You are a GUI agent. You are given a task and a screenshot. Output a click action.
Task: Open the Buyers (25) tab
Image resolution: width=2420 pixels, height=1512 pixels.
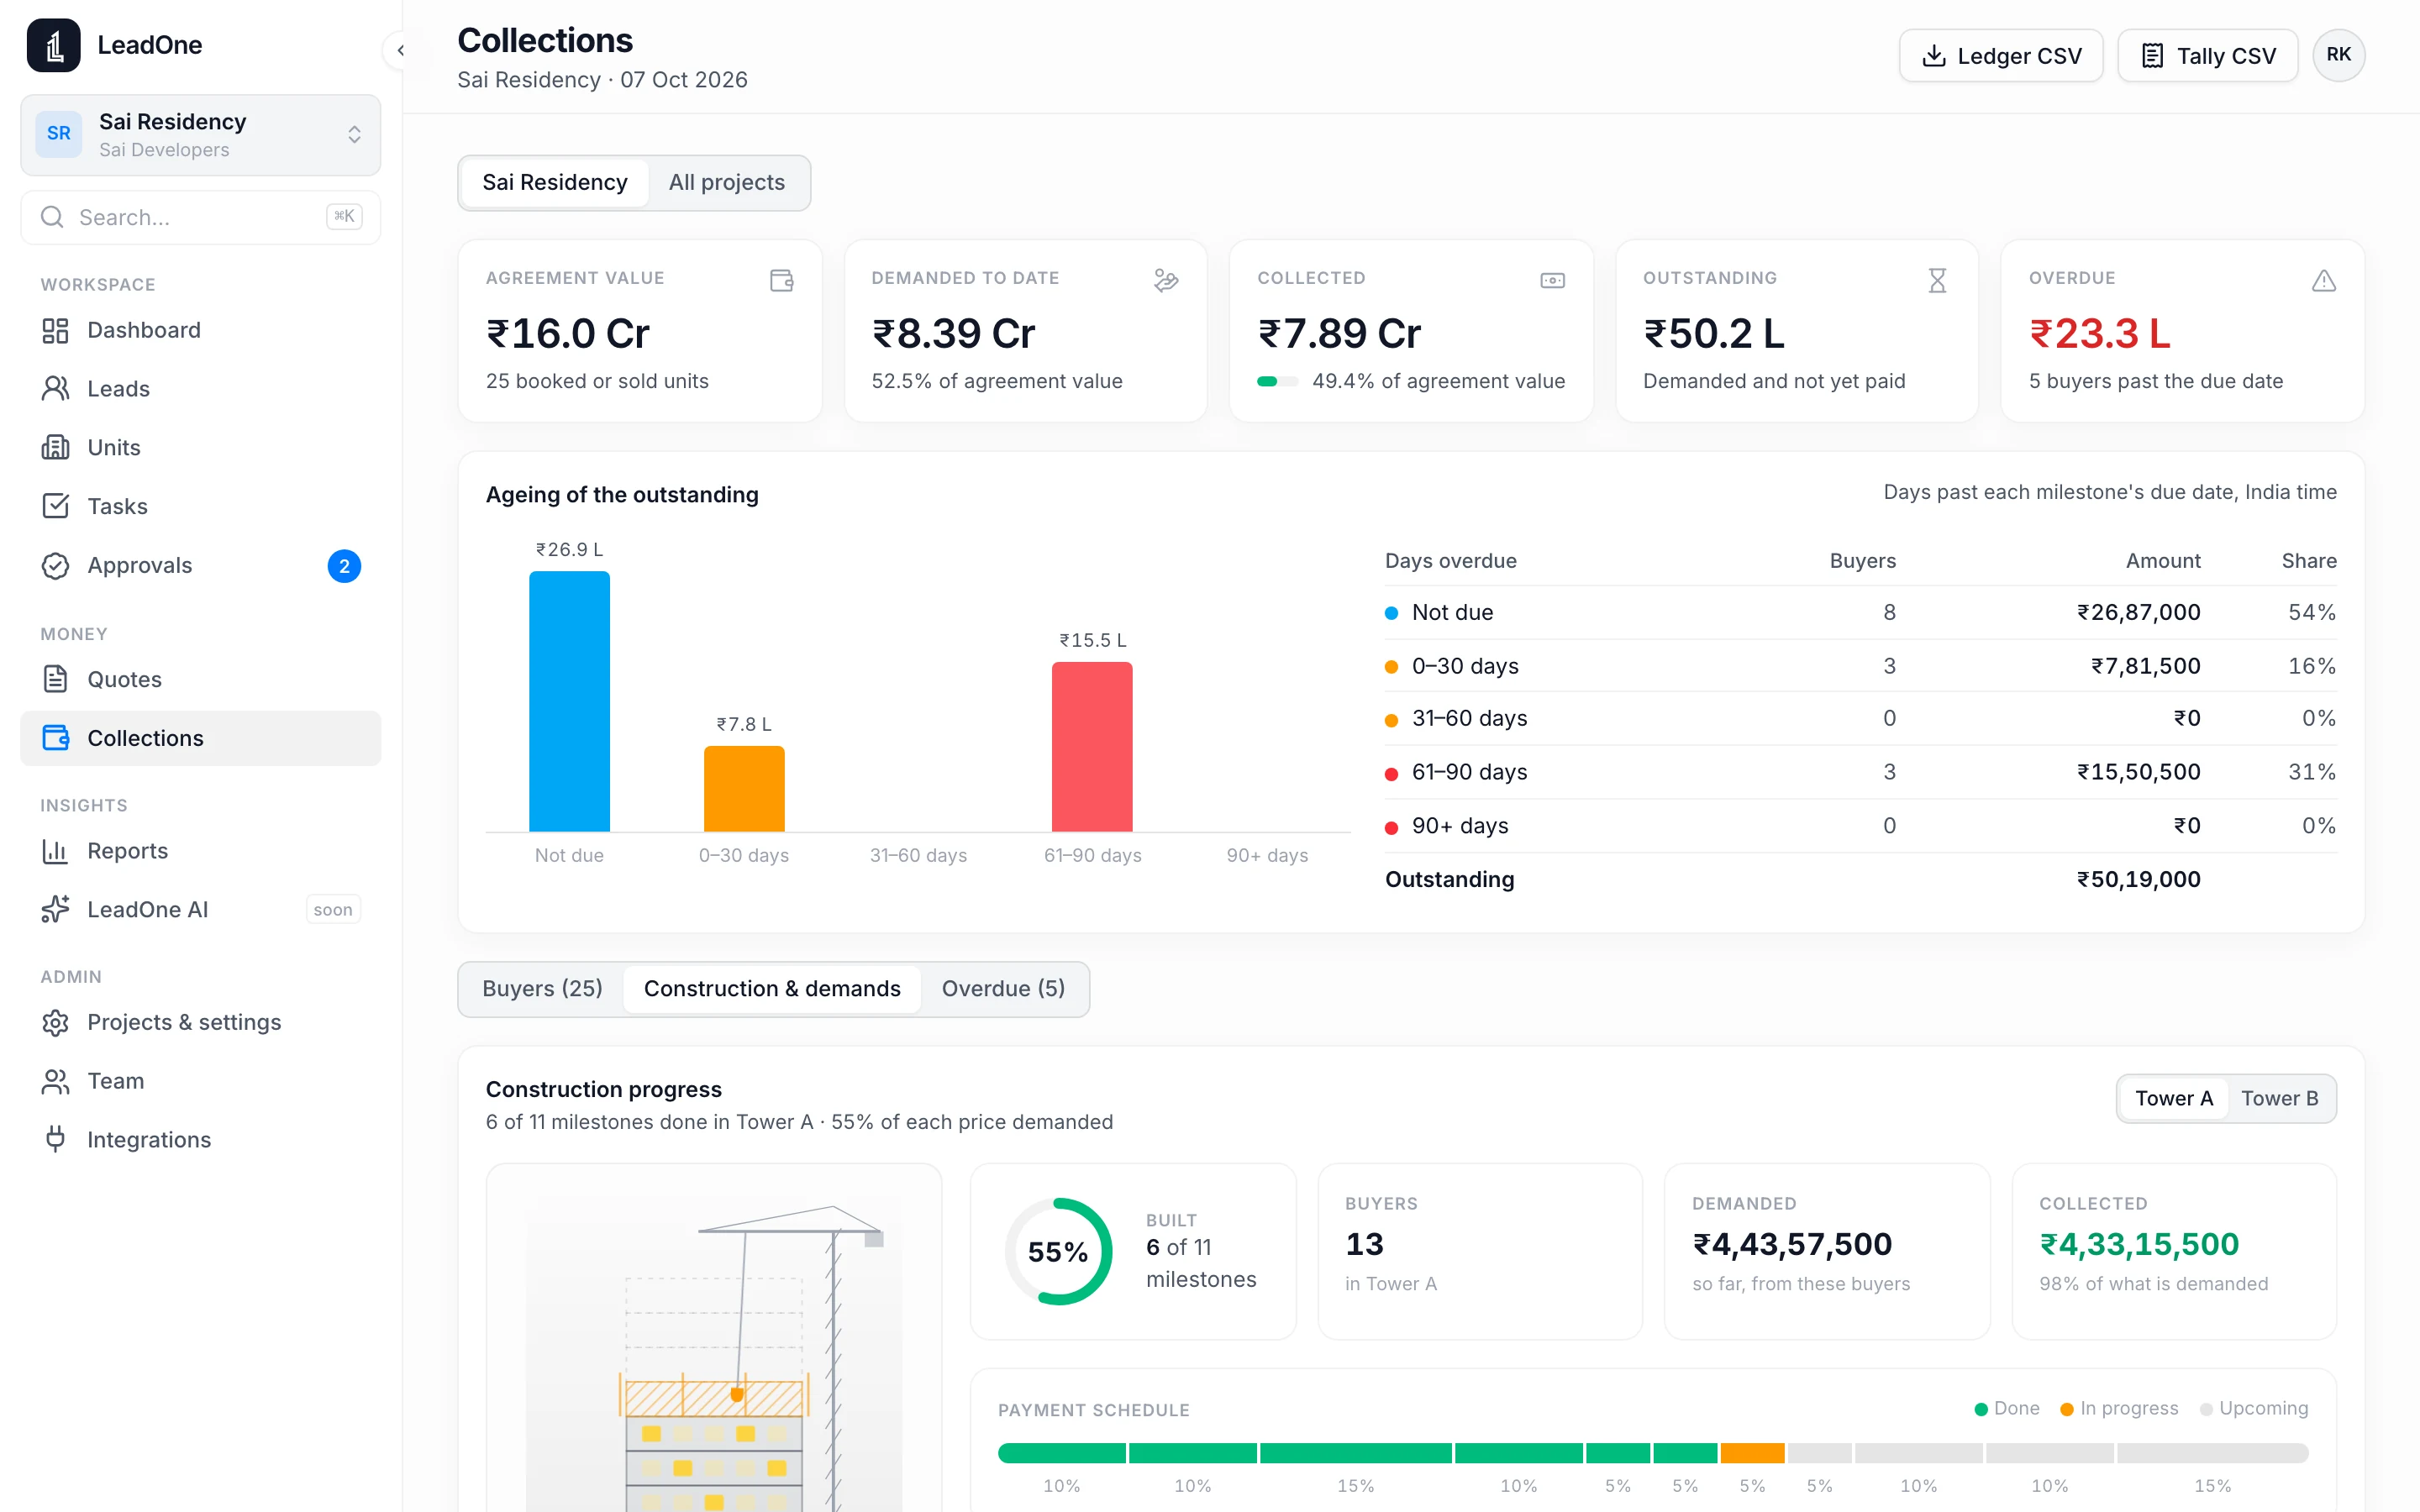pyautogui.click(x=542, y=988)
